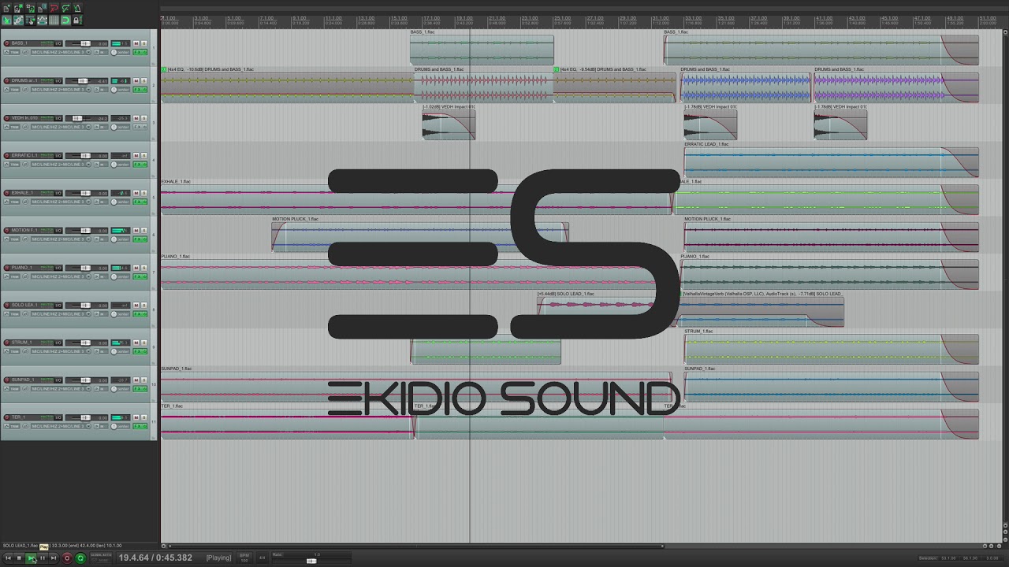Open the input dropdown arrow on PUANO_1 track
The width and height of the screenshot is (1009, 567).
tap(88, 276)
